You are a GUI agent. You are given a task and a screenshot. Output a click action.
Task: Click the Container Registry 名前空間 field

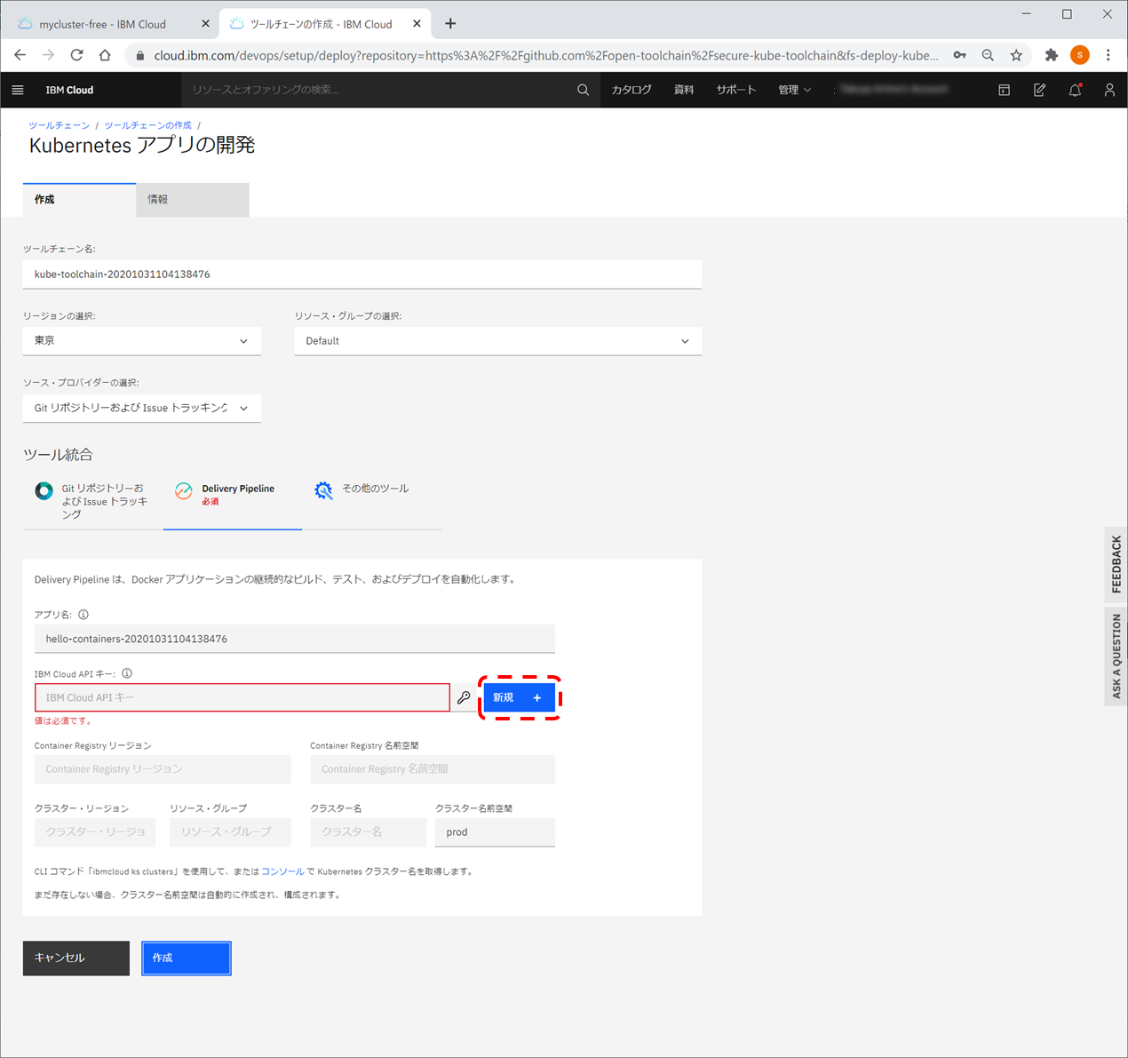(433, 769)
